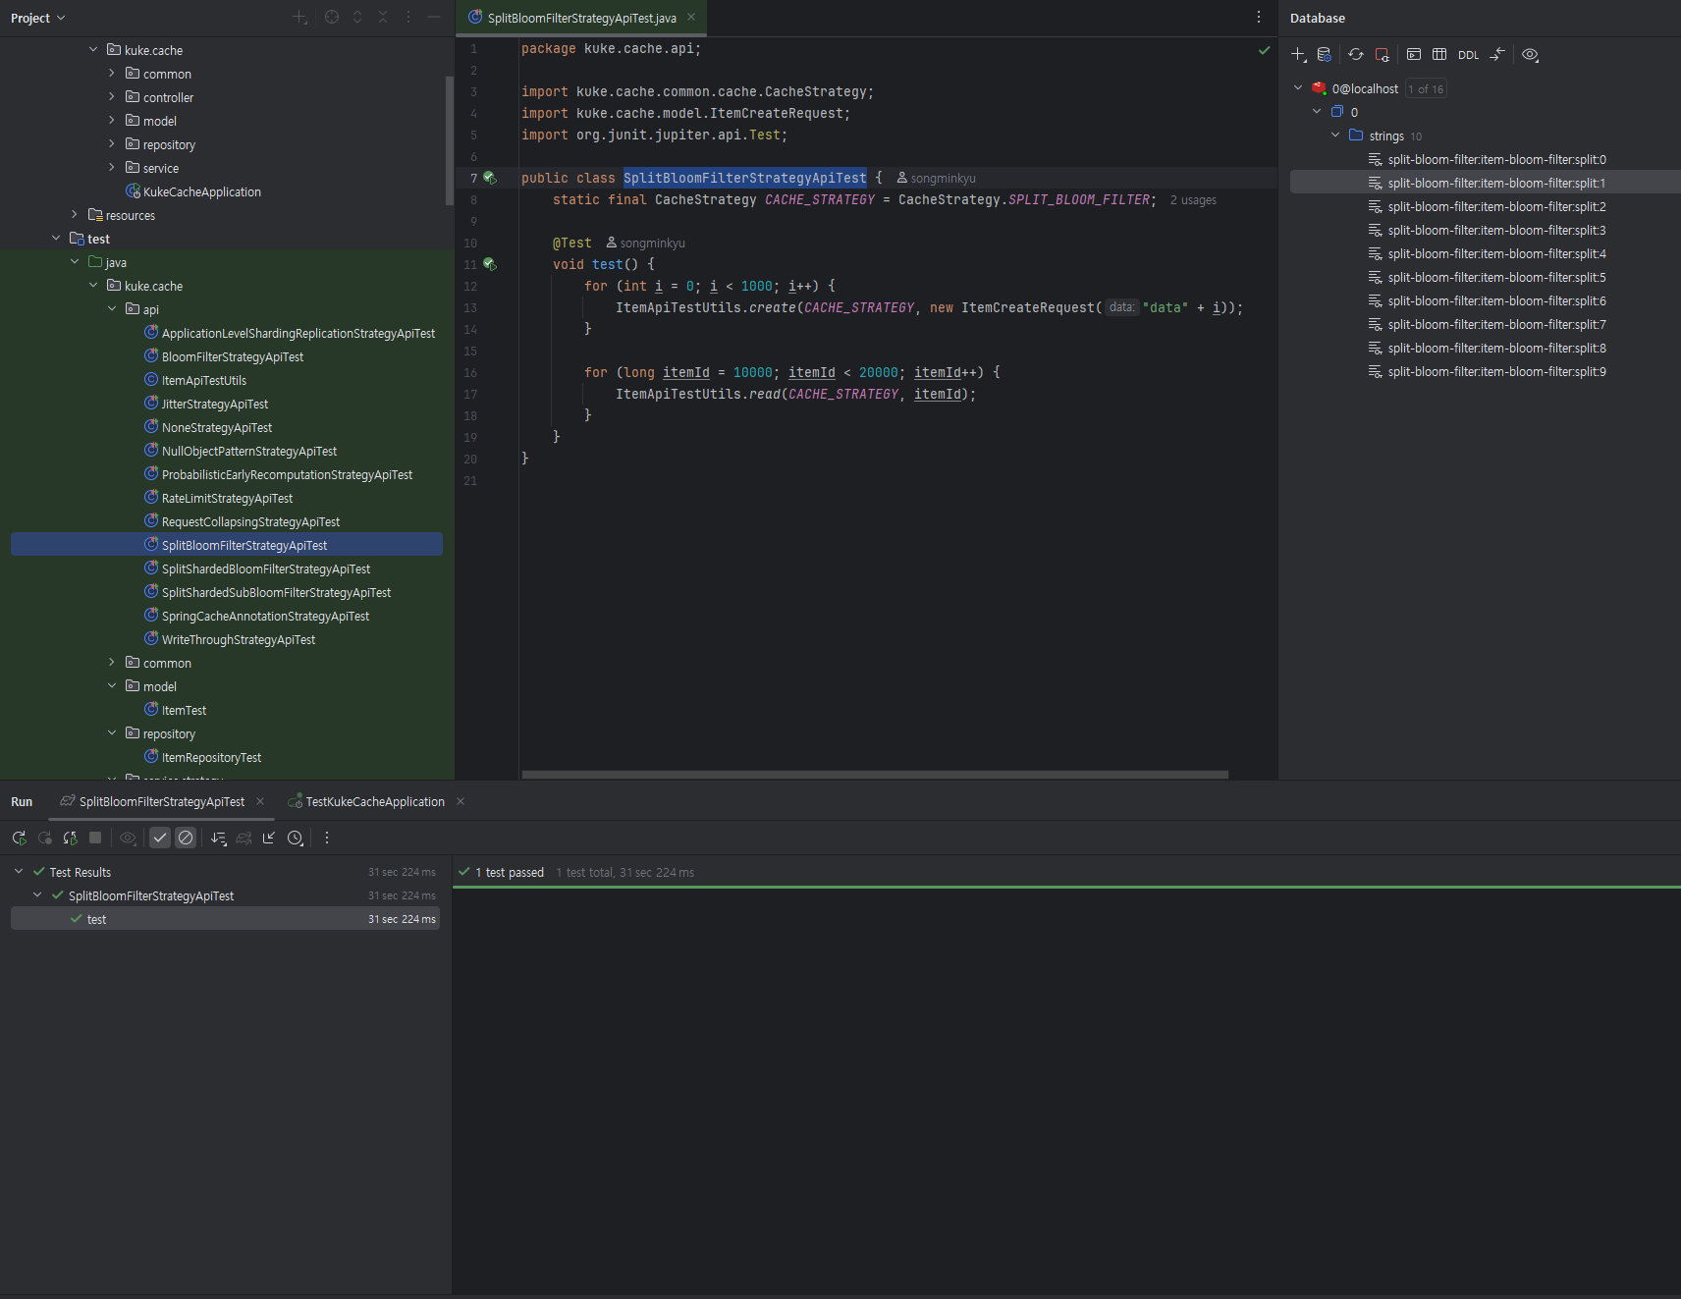Image resolution: width=1681 pixels, height=1299 pixels.
Task: Open test history clock icon
Action: coord(296,838)
